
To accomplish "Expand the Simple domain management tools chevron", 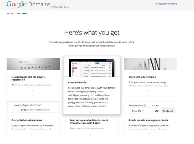I will pyautogui.click(x=149, y=134).
